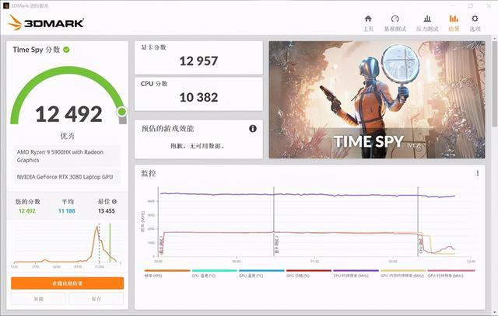The image size is (498, 316).
Task: Toggle the CPU 时钟频率 (MHz) purple legend series
Action: coord(356,273)
